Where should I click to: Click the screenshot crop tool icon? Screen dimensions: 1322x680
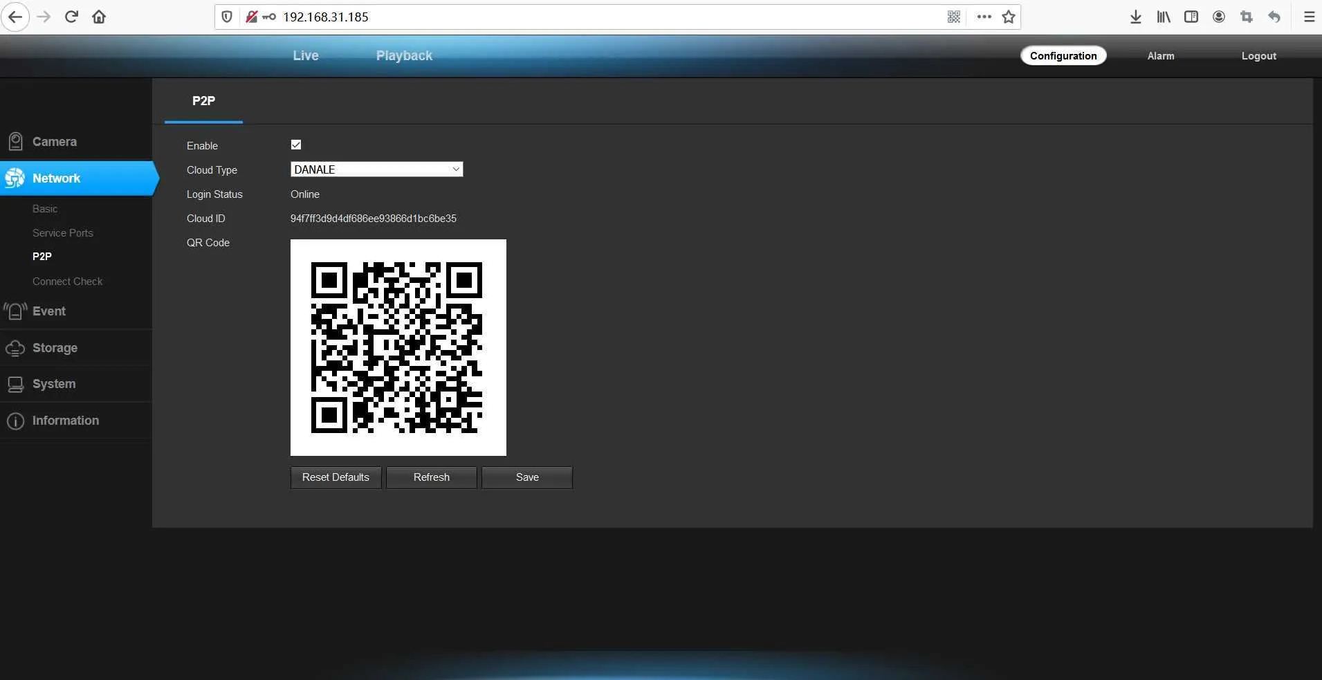click(x=1247, y=17)
